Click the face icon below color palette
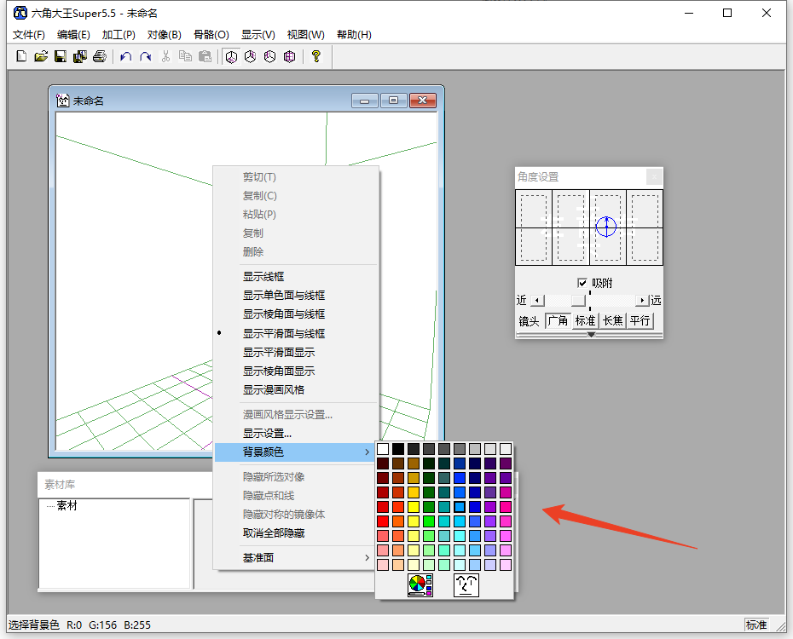The height and width of the screenshot is (639, 793). (466, 585)
